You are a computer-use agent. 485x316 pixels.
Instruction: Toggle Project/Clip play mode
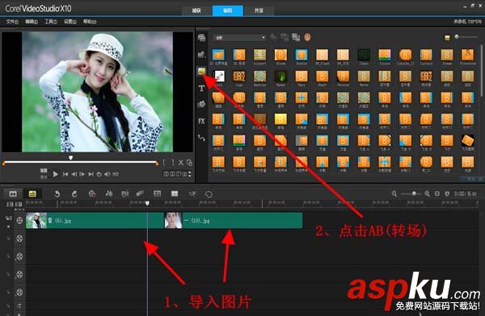pos(44,174)
